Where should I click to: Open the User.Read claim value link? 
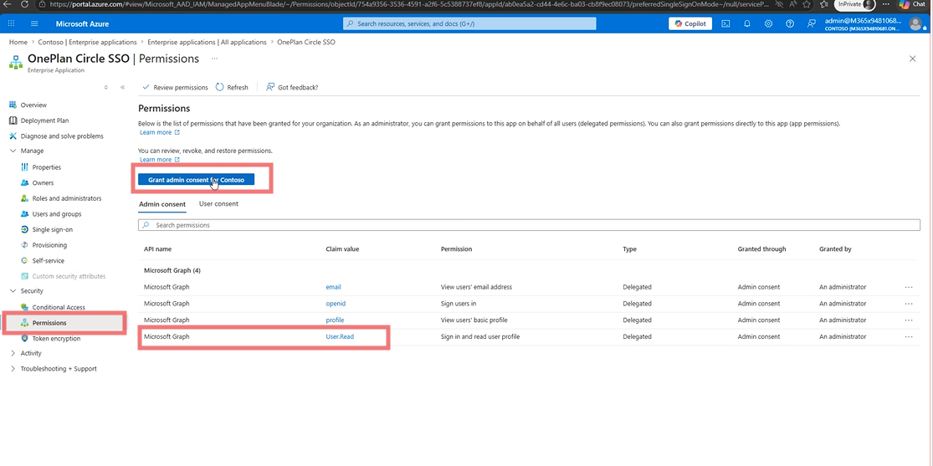(x=340, y=337)
